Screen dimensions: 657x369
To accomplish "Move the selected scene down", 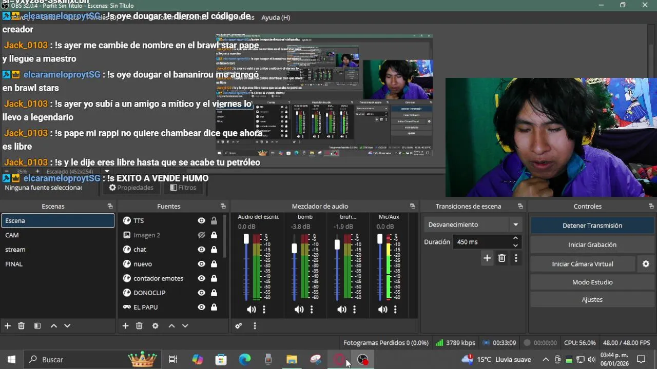I will pyautogui.click(x=67, y=326).
